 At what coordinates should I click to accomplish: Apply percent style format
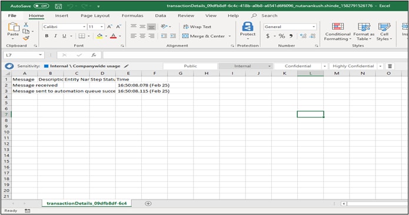click(x=282, y=36)
